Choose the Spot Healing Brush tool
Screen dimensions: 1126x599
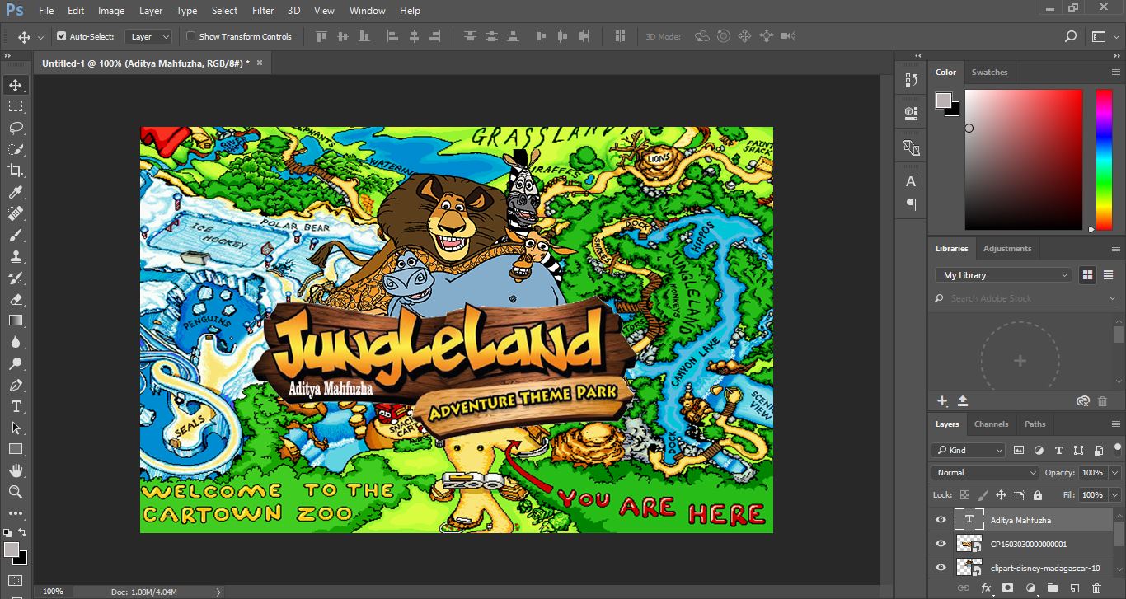pos(16,213)
